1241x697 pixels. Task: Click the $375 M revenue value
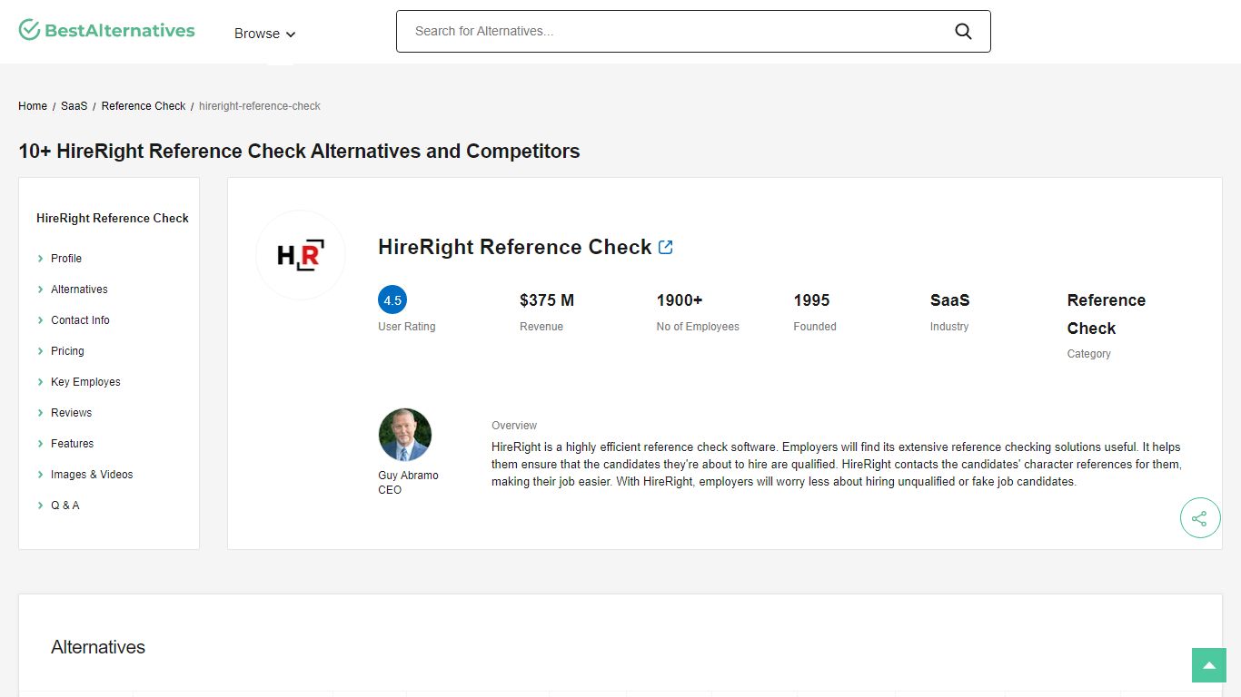pos(547,300)
